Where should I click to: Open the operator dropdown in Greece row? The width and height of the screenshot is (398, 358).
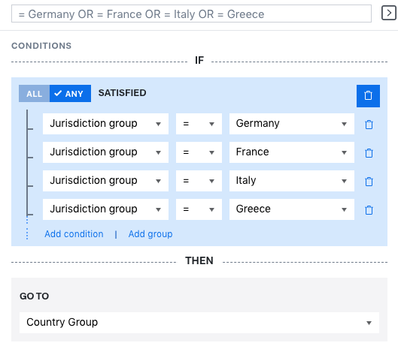tap(199, 209)
